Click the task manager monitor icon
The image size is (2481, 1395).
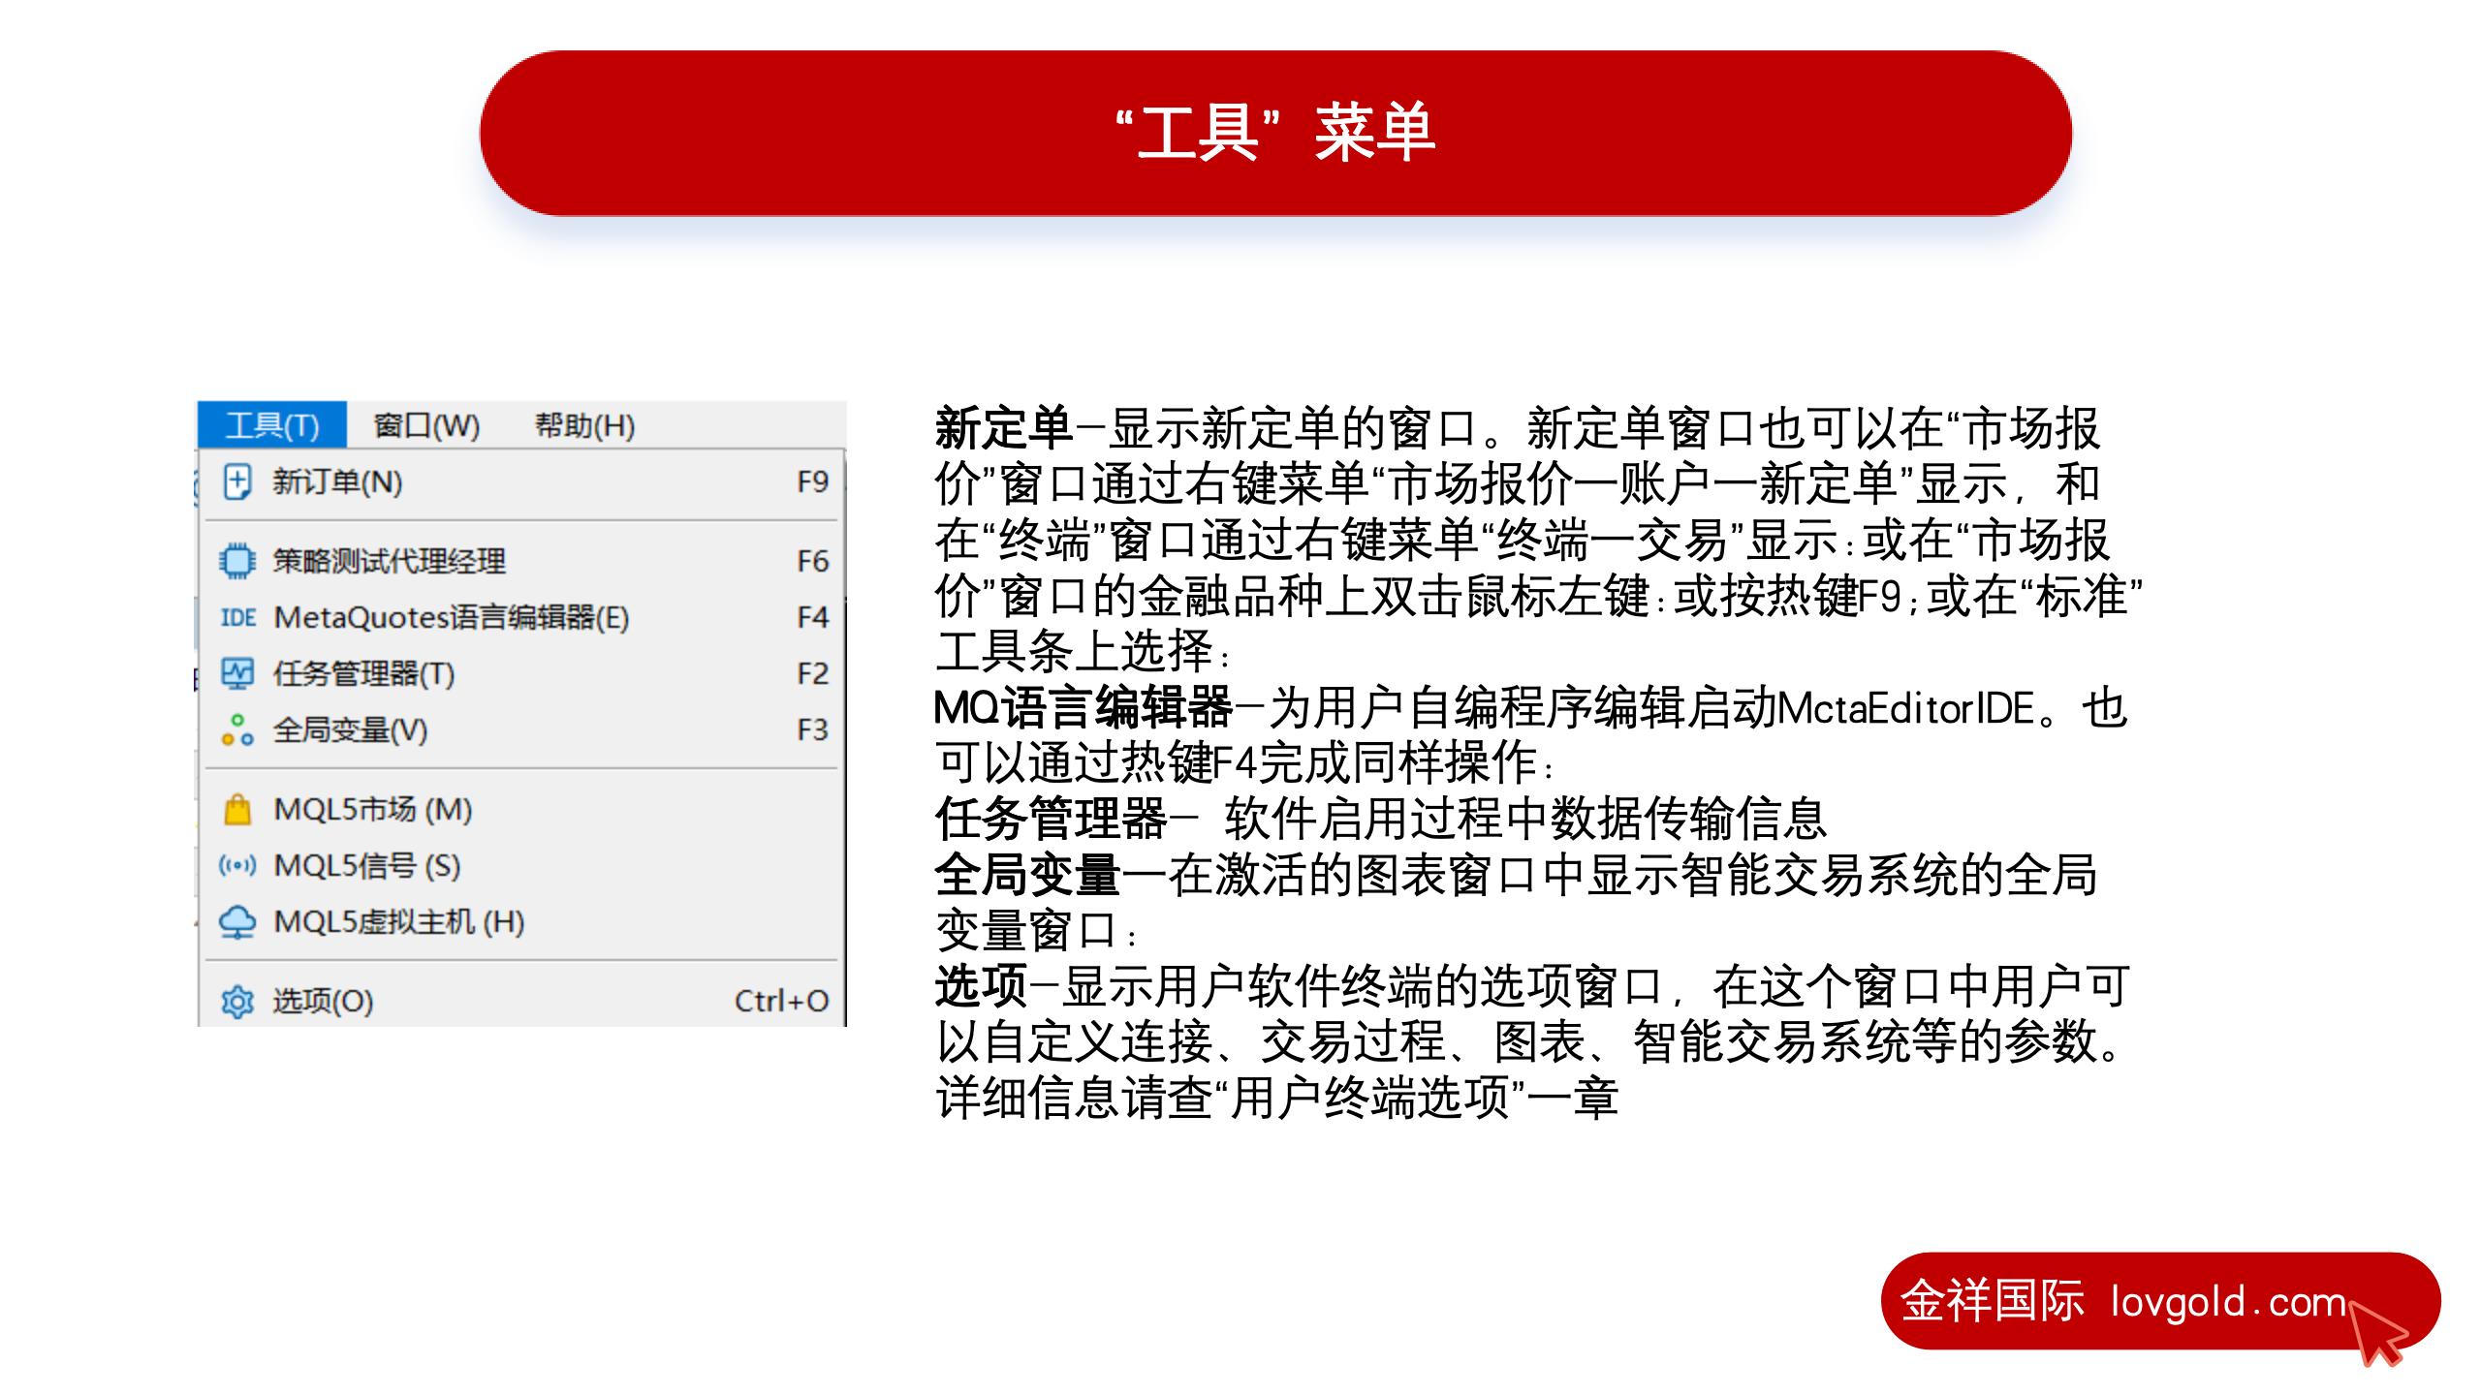point(236,673)
